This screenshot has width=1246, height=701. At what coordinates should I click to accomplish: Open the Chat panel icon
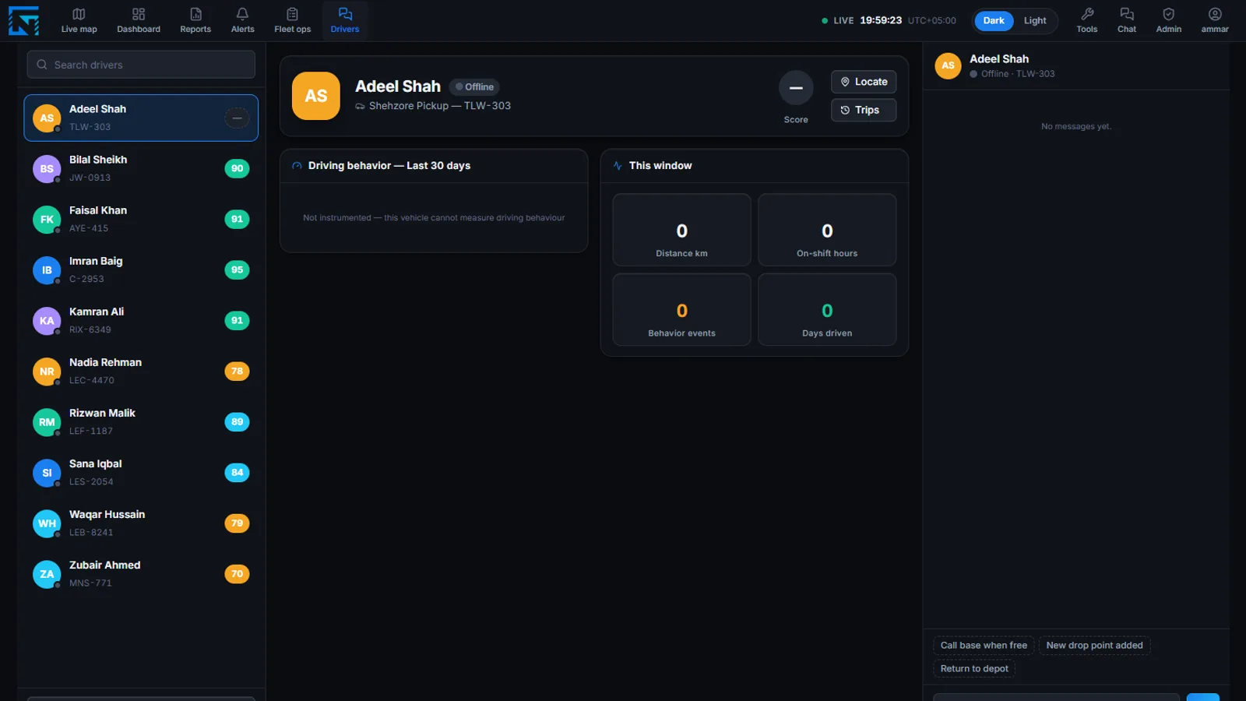tap(1126, 21)
